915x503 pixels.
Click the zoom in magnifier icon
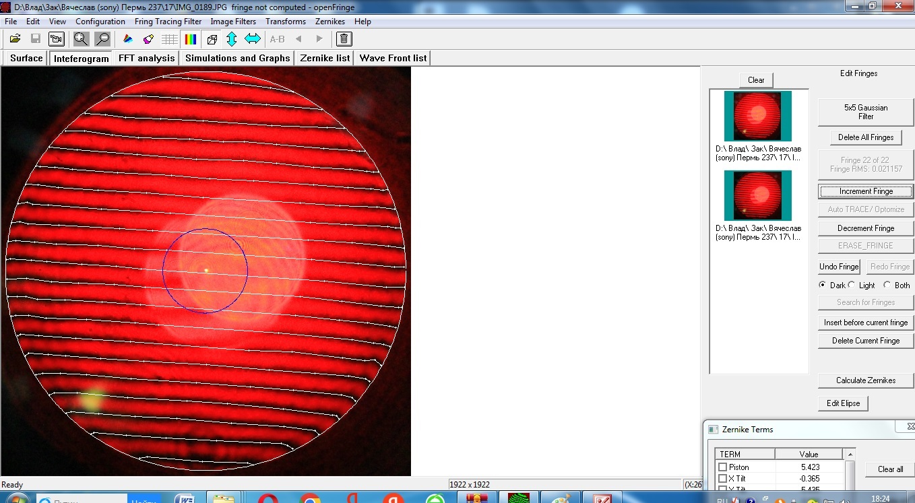[81, 39]
